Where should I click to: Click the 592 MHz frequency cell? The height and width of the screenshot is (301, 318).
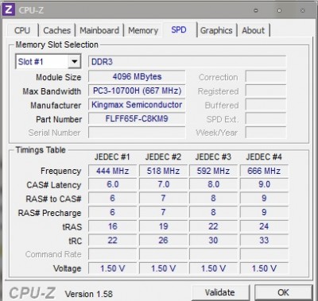tap(213, 171)
